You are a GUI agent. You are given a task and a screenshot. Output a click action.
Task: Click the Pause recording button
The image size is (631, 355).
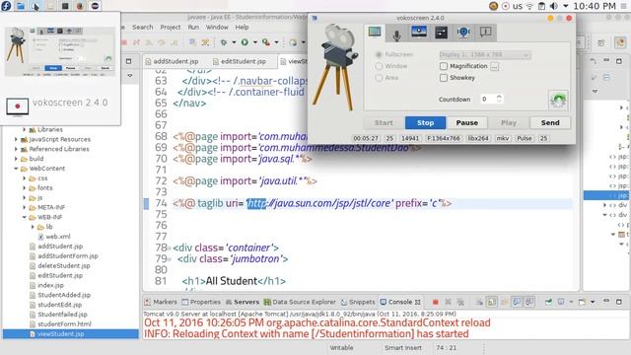pyautogui.click(x=466, y=122)
